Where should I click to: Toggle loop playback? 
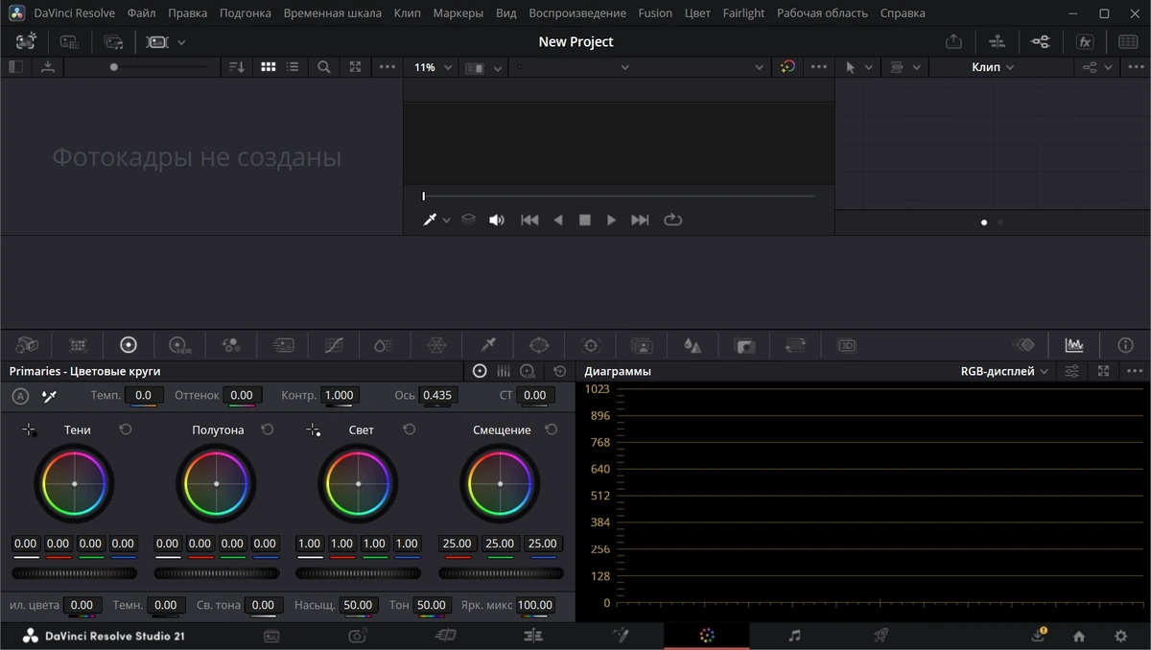673,220
